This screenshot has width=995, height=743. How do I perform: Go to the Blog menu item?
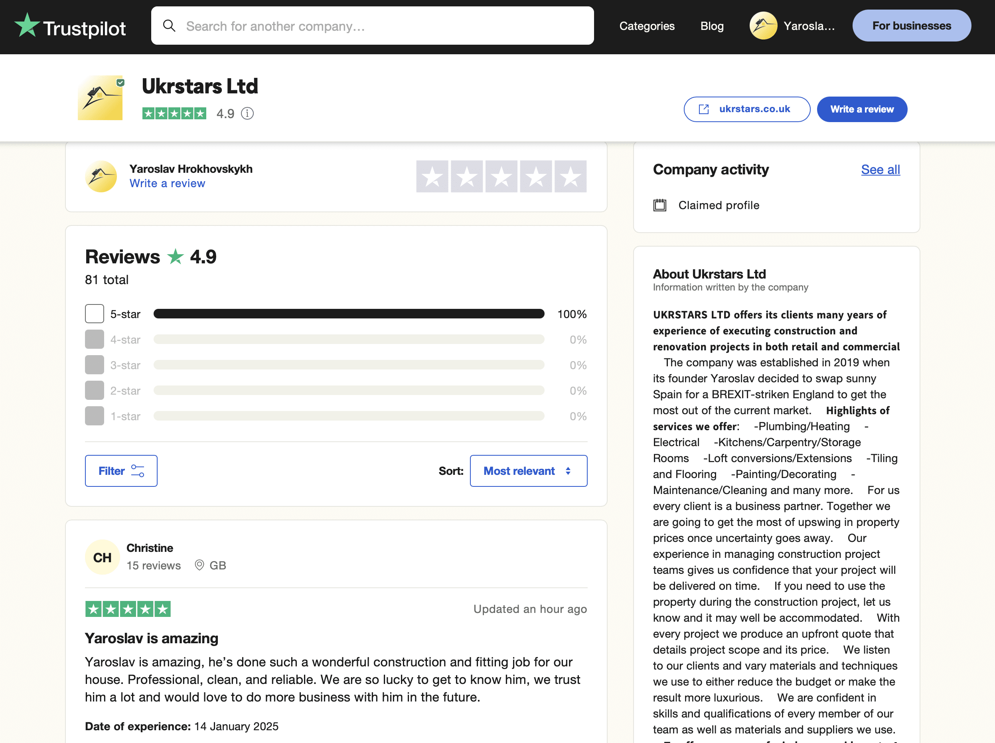coord(712,26)
